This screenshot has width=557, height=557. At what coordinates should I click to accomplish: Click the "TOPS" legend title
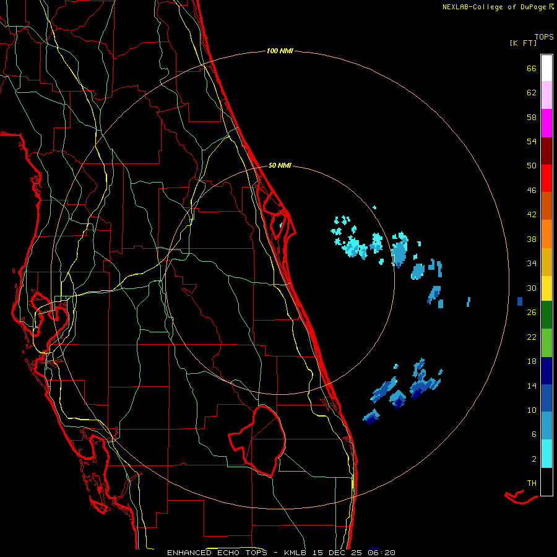tap(544, 37)
